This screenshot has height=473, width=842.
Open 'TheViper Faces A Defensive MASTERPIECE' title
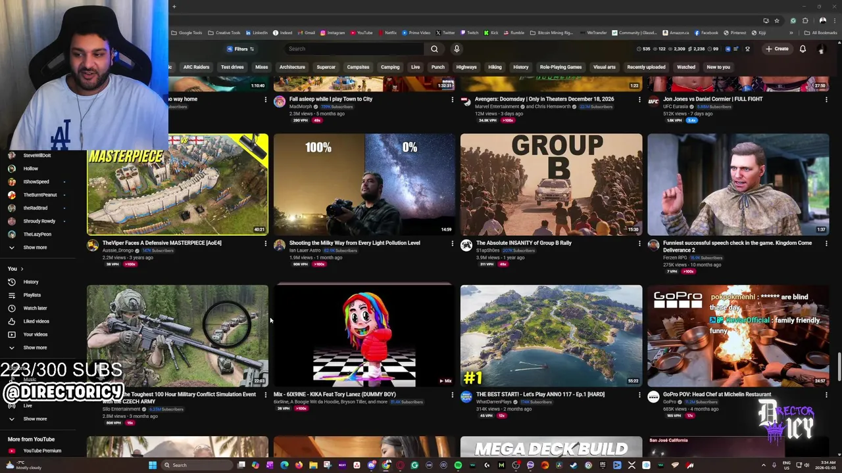coord(162,243)
